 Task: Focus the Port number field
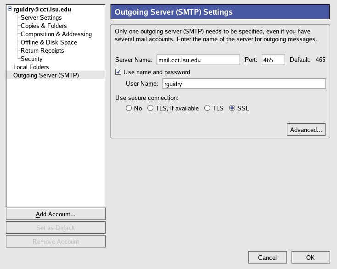(273, 60)
